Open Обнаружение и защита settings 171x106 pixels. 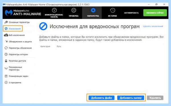[20, 42]
